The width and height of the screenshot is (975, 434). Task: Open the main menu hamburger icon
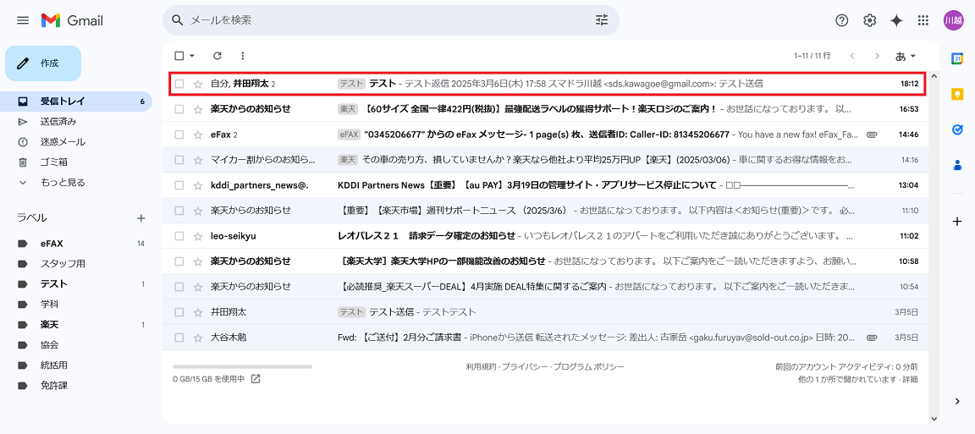23,20
